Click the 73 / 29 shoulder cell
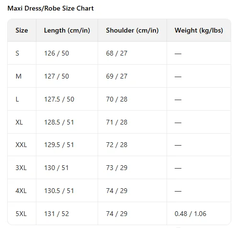 click(x=117, y=168)
